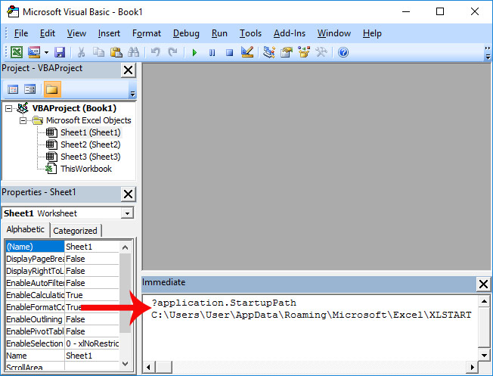Open the Toolbox icon
The height and width of the screenshot is (376, 493).
[321, 52]
